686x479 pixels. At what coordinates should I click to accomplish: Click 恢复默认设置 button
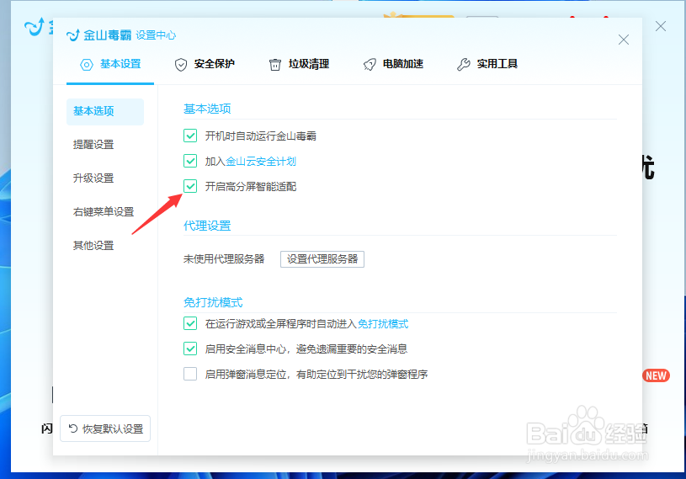coord(105,428)
